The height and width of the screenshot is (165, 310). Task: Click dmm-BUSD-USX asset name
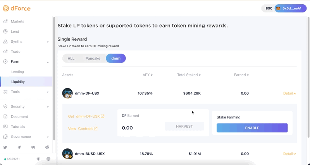click(90, 154)
